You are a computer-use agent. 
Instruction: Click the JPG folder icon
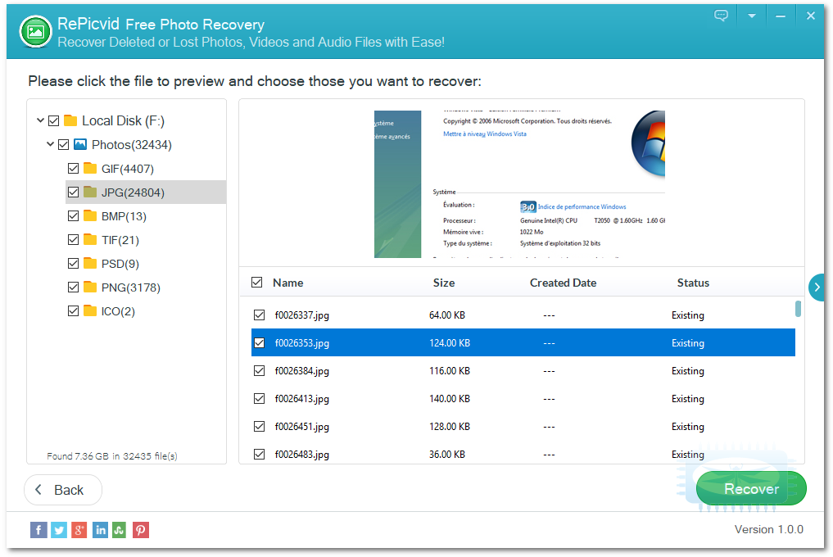[x=90, y=192]
